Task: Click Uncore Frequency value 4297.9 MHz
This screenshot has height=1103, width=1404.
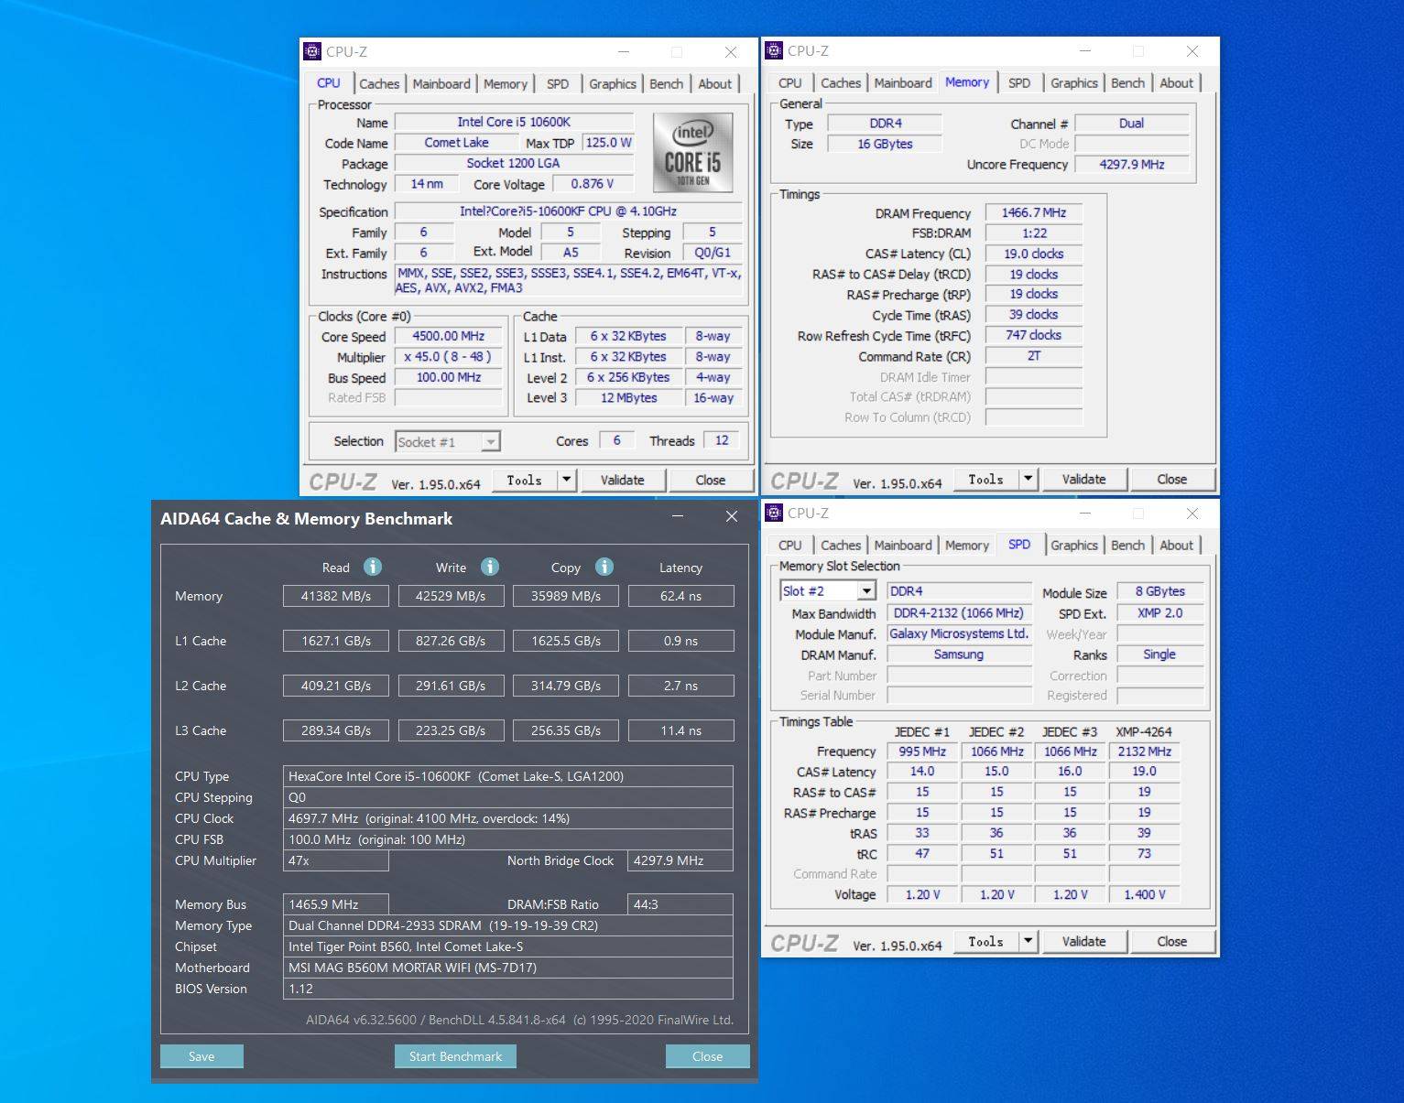Action: click(1132, 165)
